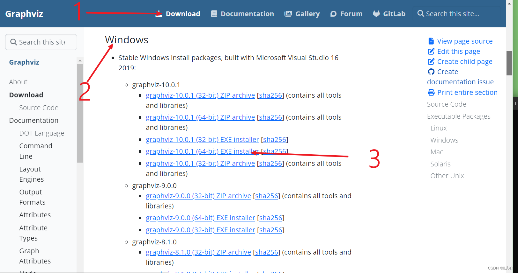The width and height of the screenshot is (518, 273).
Task: Click the GitLab fox icon in the navbar
Action: [376, 14]
